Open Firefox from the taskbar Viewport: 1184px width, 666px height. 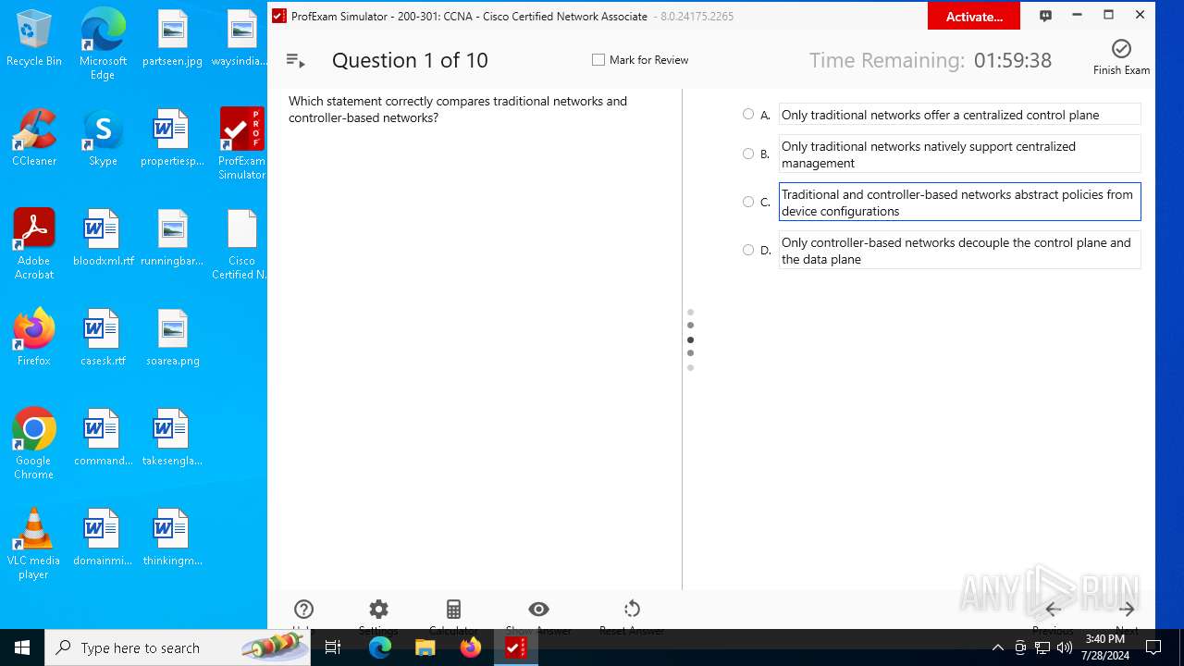click(471, 647)
